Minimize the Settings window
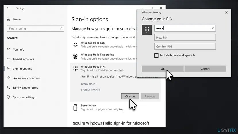The image size is (238, 134). (x=143, y=8)
